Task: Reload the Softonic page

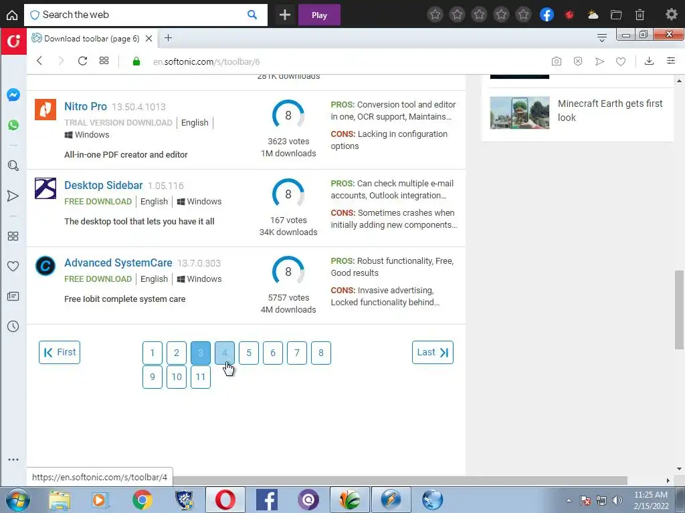Action: coord(82,61)
